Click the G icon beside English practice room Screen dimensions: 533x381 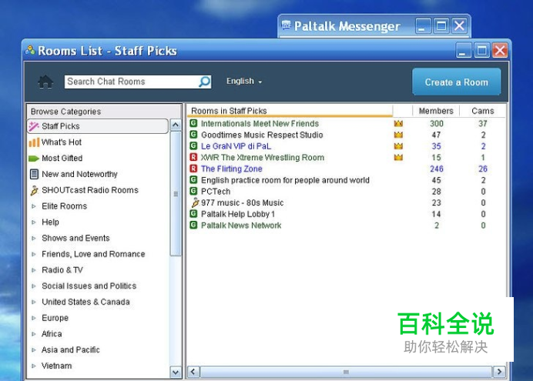click(x=193, y=179)
